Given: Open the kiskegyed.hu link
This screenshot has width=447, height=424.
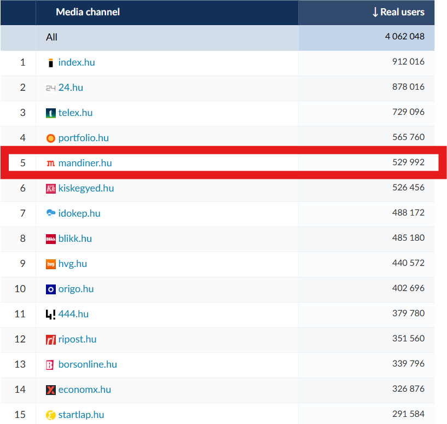Looking at the screenshot, I should (86, 189).
